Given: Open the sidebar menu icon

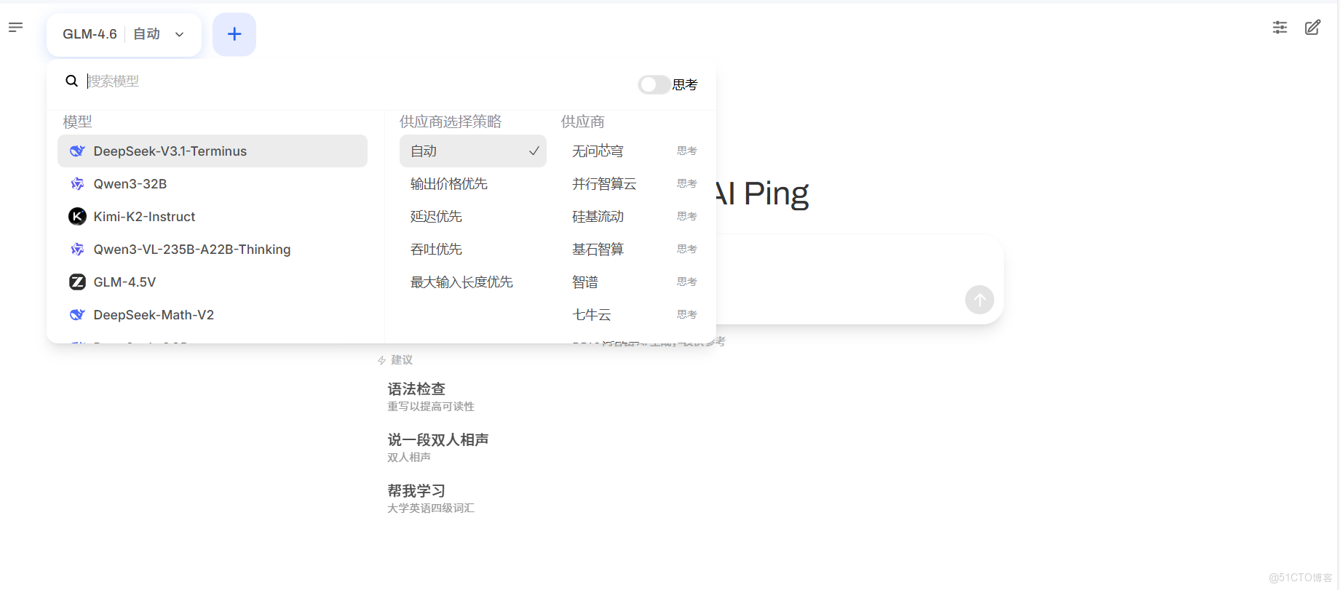Looking at the screenshot, I should pos(15,28).
